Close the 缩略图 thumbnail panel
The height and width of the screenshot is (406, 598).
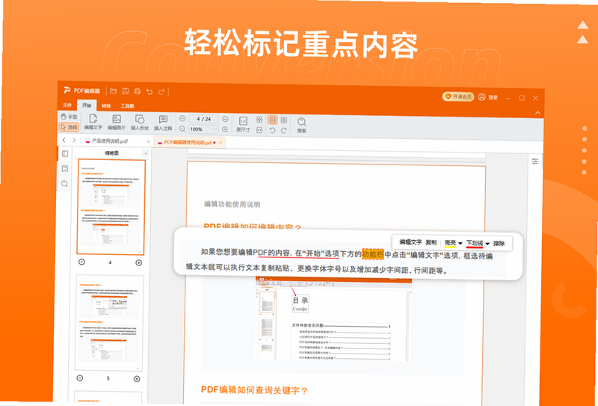(x=146, y=153)
